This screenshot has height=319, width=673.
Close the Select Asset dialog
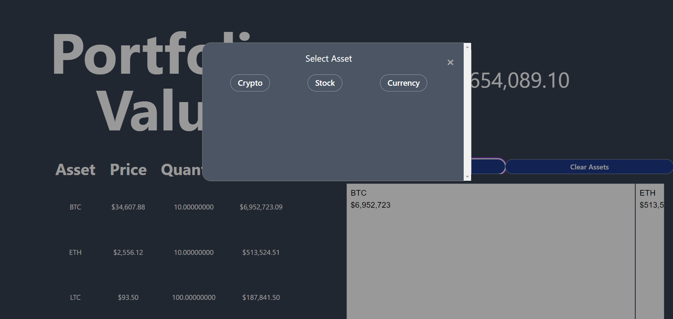(450, 62)
